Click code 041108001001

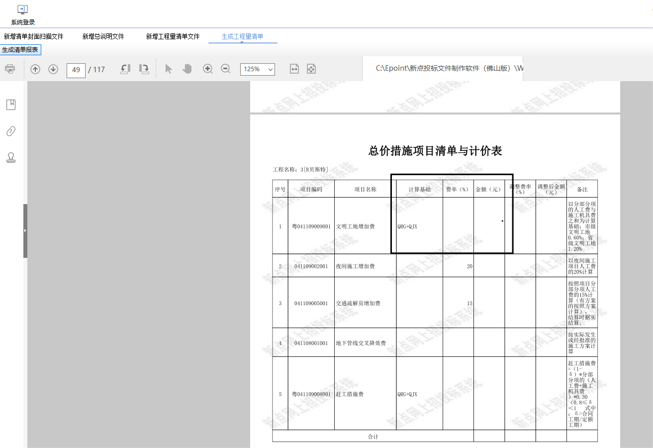pyautogui.click(x=311, y=343)
